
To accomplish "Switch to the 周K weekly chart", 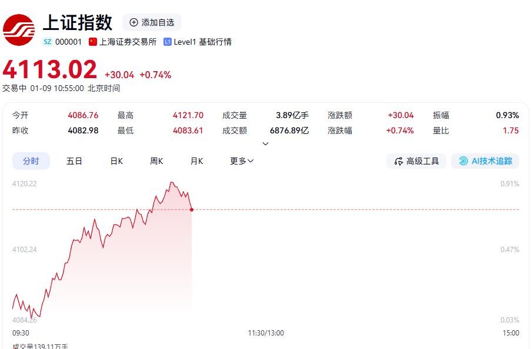I will [156, 160].
